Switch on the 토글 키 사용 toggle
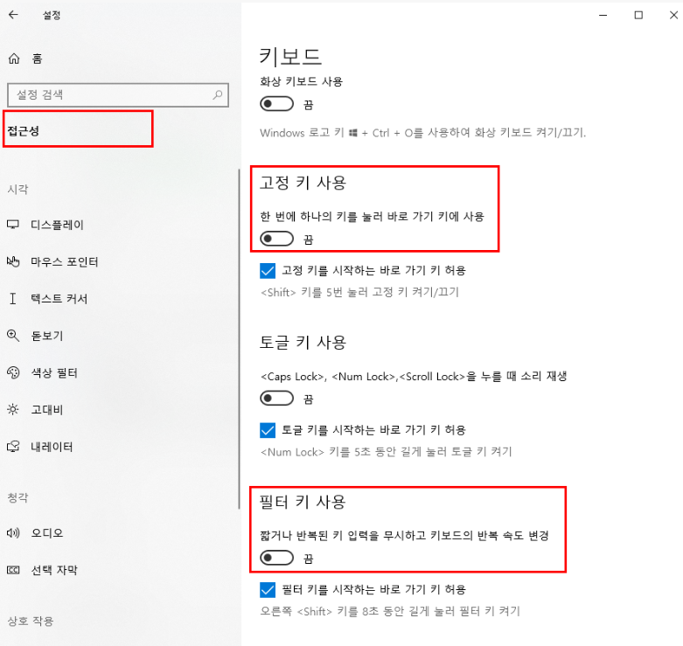The width and height of the screenshot is (683, 646). click(x=277, y=399)
